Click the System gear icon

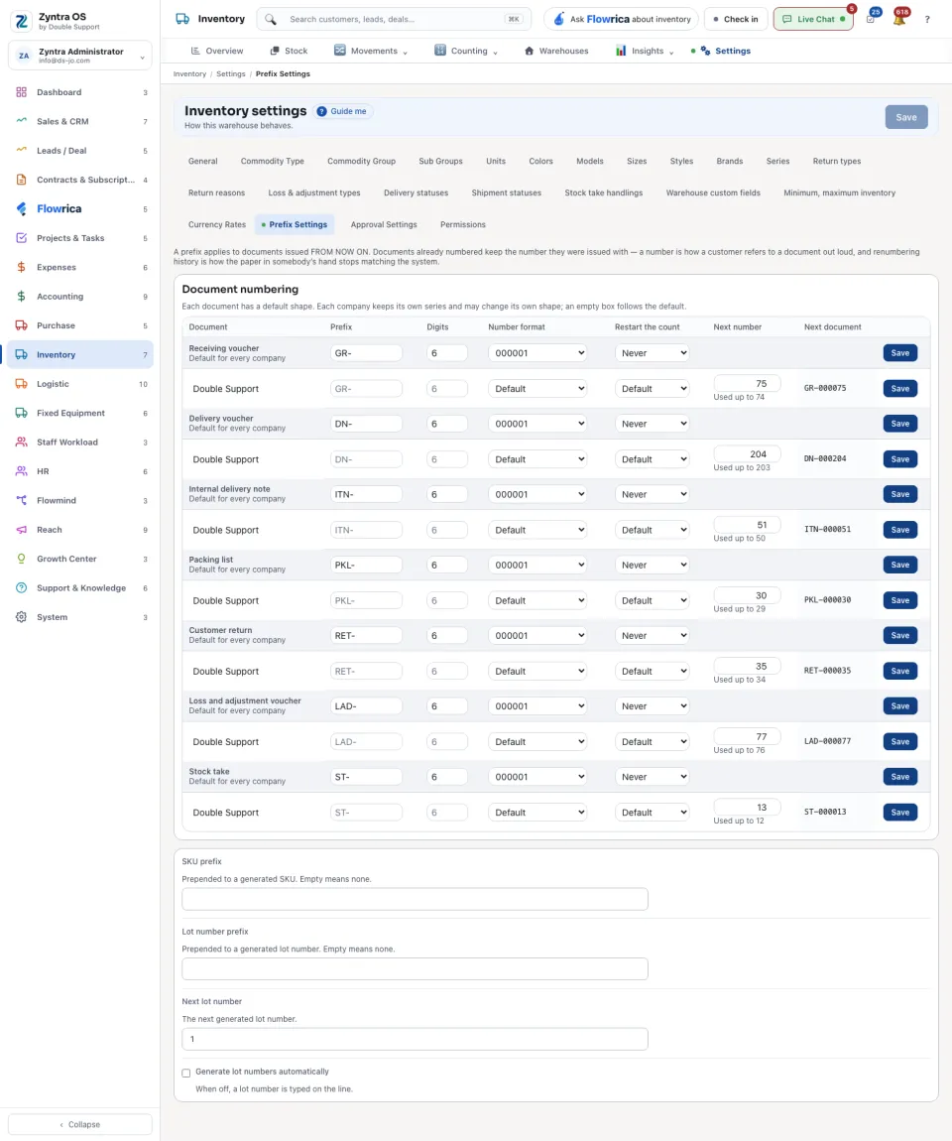pos(21,617)
